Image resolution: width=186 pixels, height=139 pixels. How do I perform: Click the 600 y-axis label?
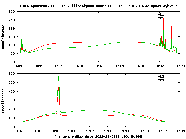(12, 74)
